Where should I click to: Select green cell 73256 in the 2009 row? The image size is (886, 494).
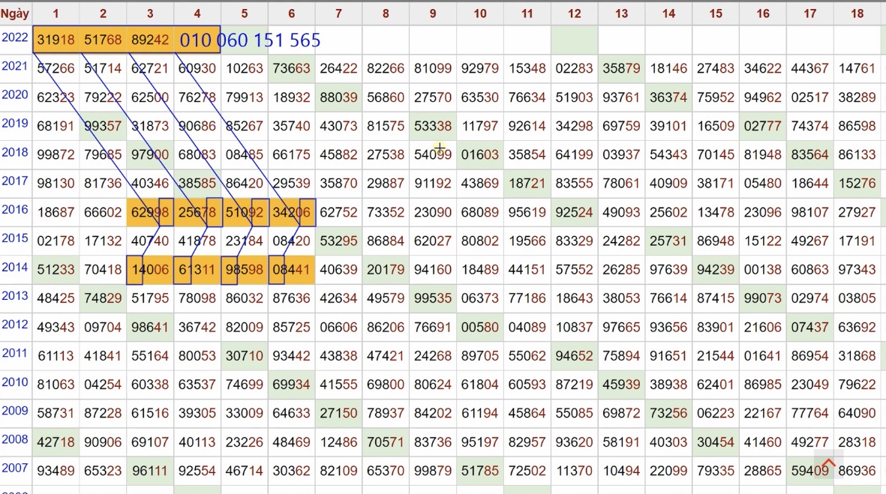coord(668,413)
